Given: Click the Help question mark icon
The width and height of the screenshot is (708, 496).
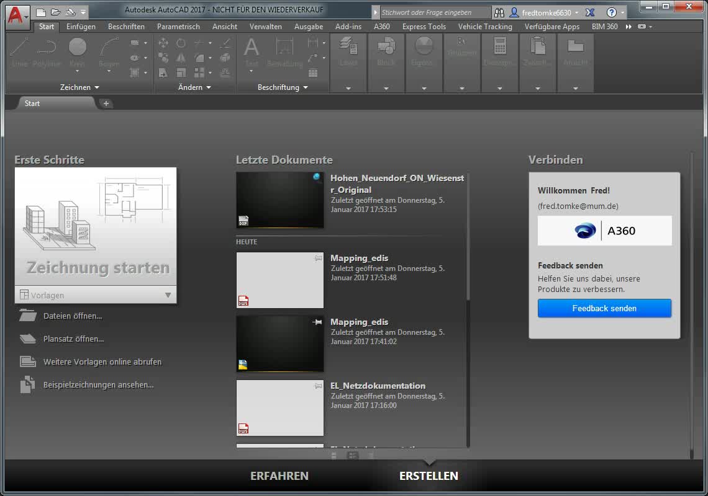Looking at the screenshot, I should 611,12.
